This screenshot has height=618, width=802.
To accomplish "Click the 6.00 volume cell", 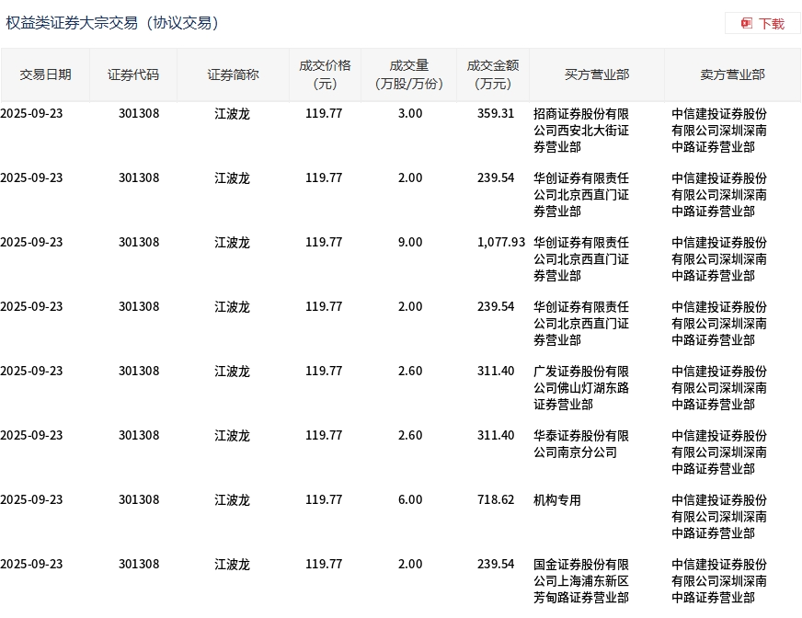I will click(x=410, y=499).
